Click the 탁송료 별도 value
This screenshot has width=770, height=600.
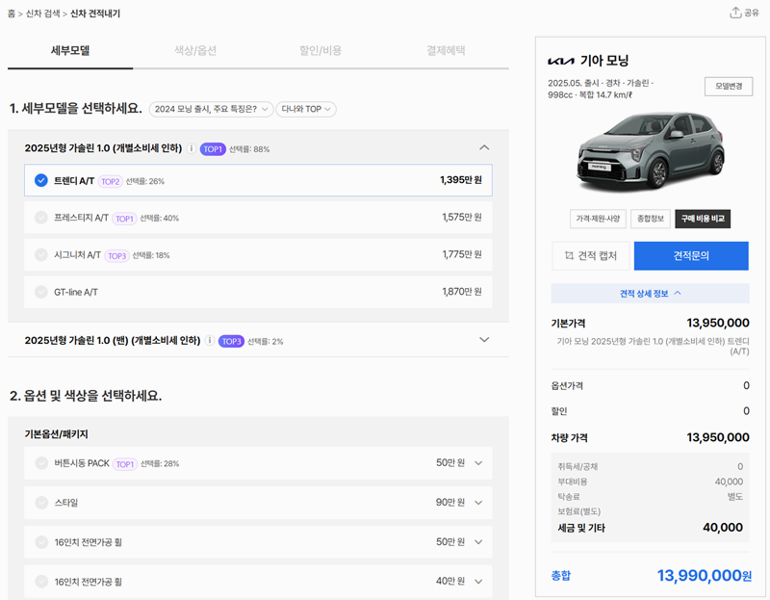coord(735,497)
